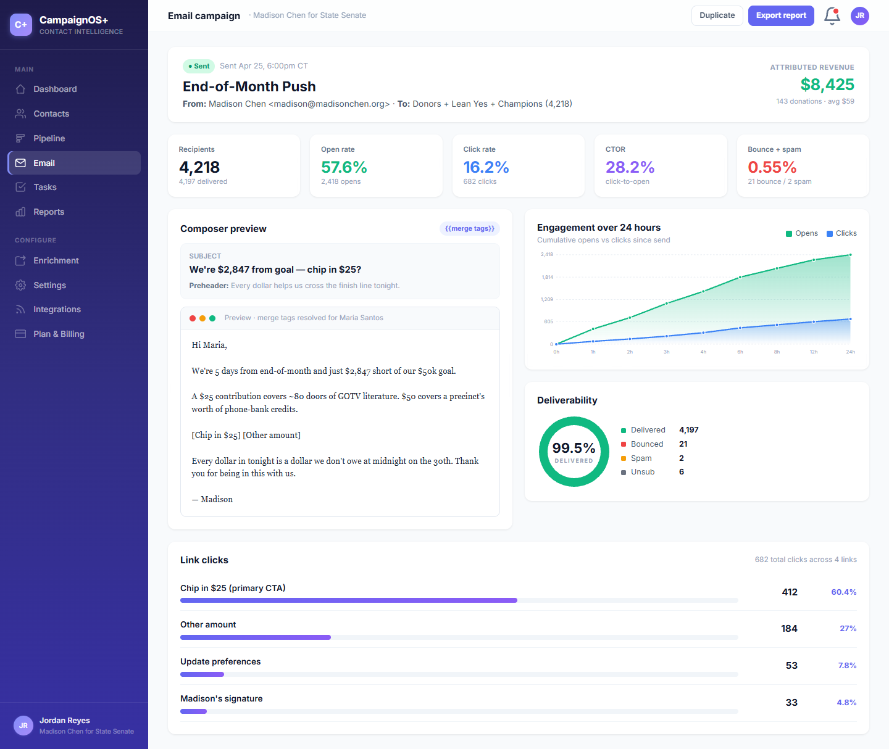Click '682 total clicks across 4 links'
Screen dimensions: 889x749
point(806,560)
